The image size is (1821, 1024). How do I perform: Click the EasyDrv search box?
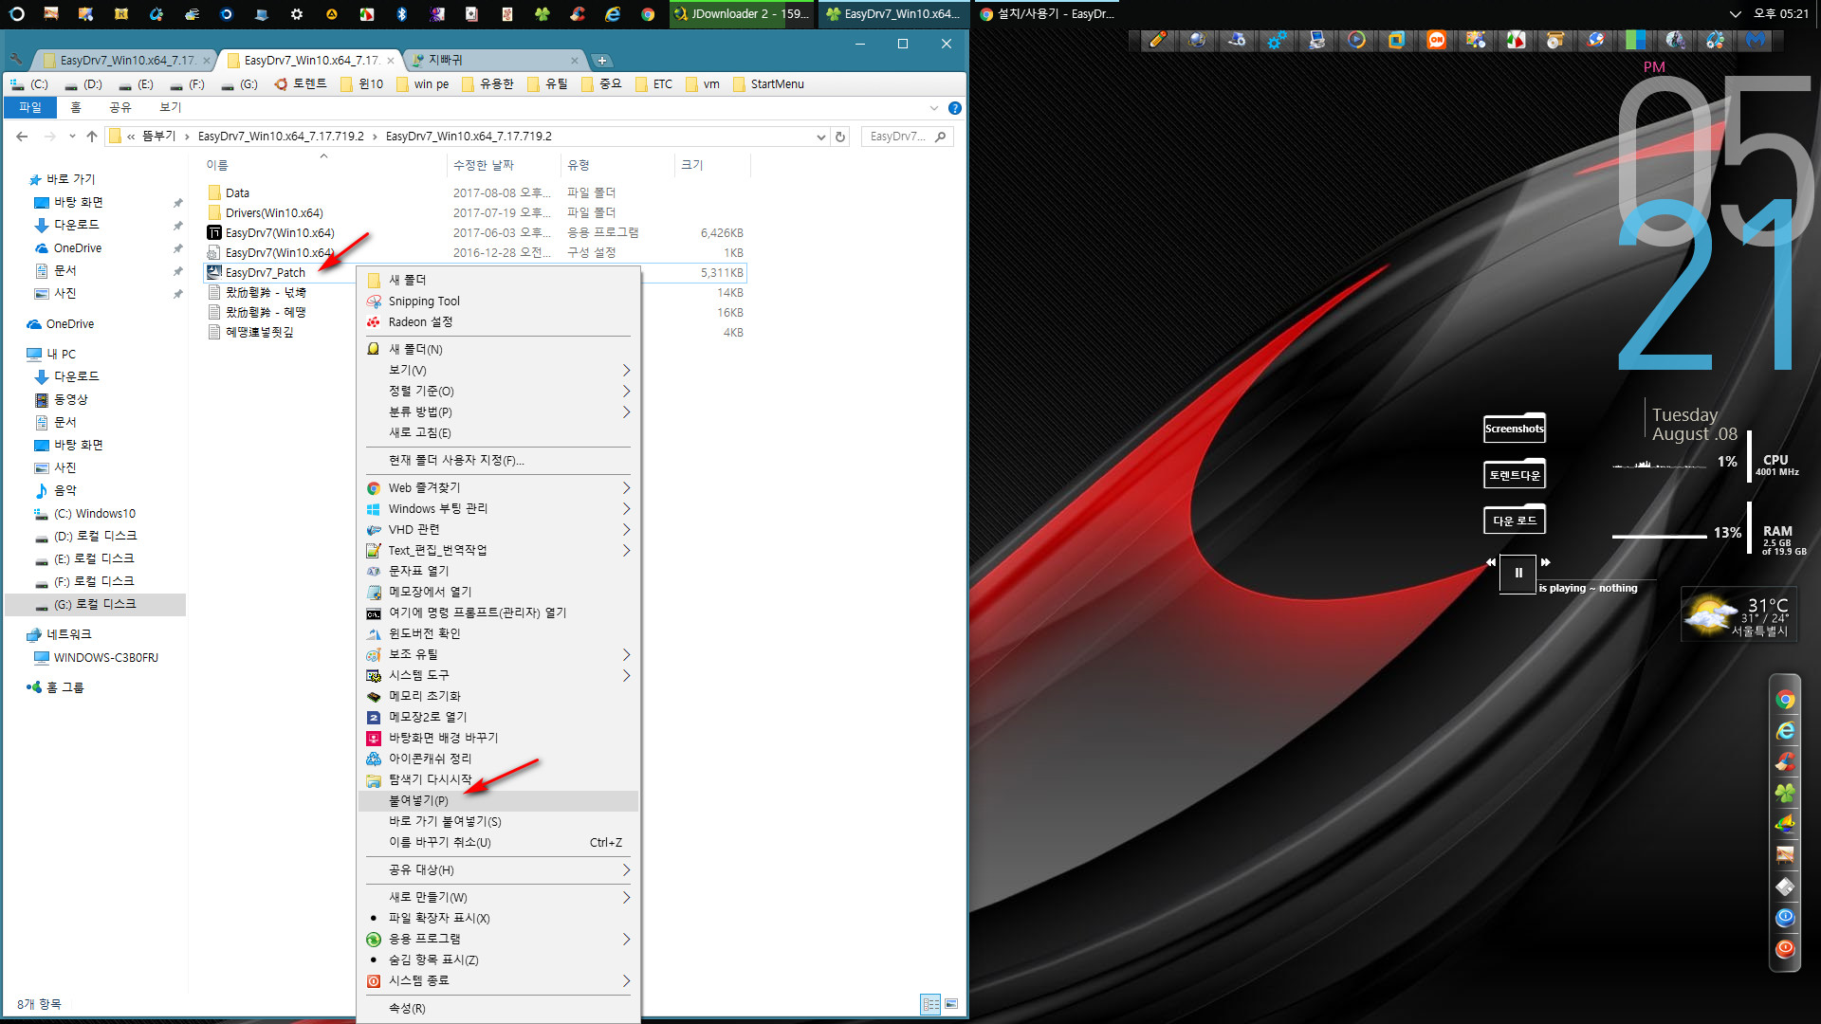(x=906, y=137)
